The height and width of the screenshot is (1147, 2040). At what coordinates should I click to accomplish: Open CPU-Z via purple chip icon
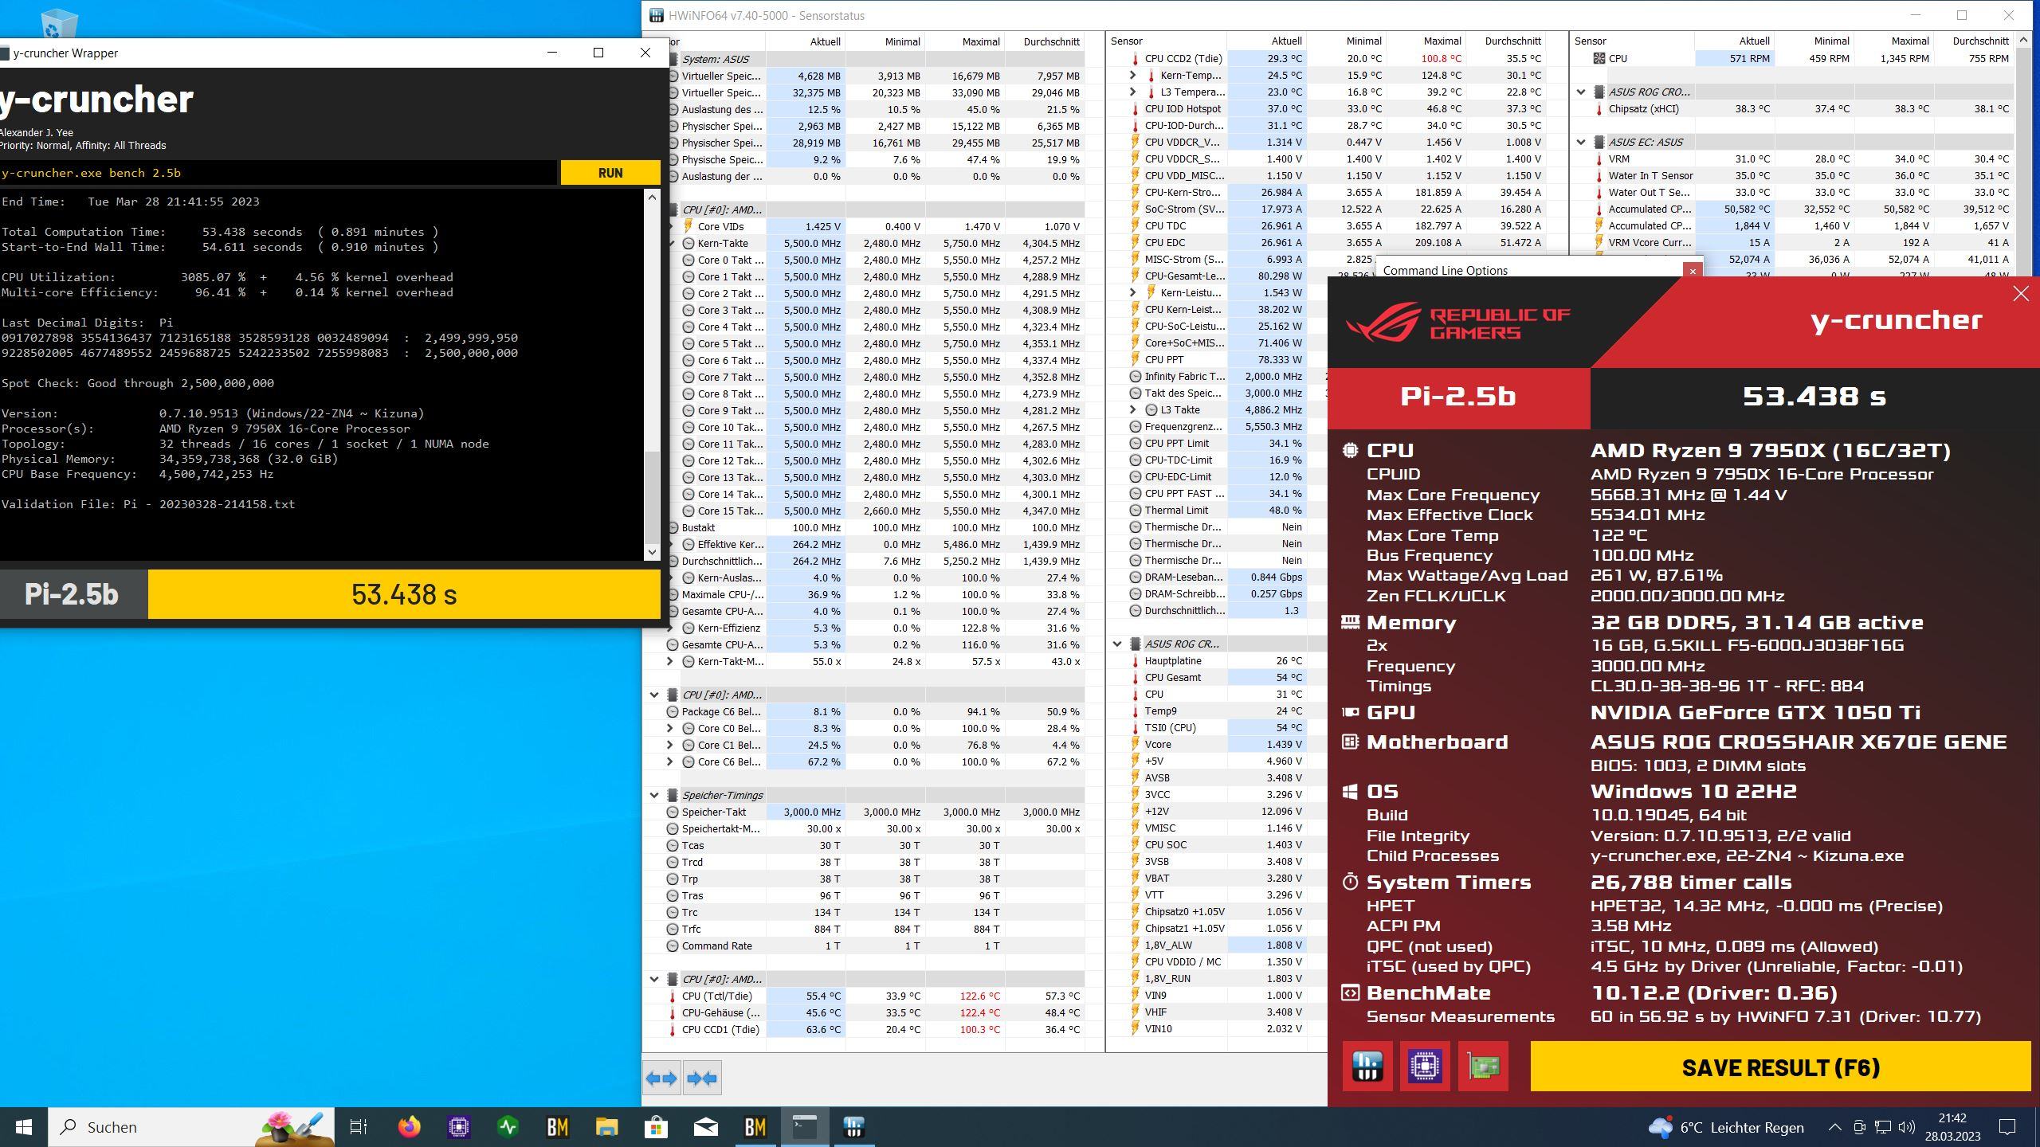click(1425, 1066)
